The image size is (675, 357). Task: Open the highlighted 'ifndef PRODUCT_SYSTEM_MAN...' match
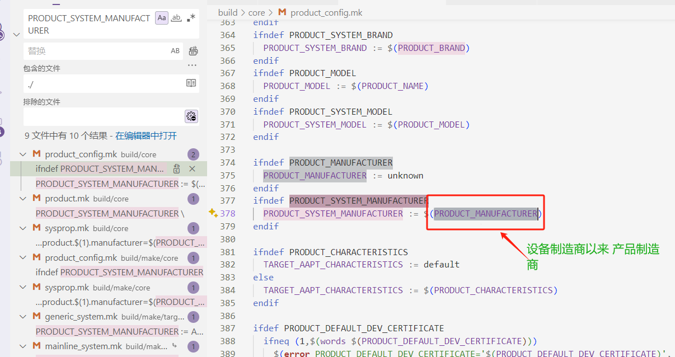[x=100, y=168]
